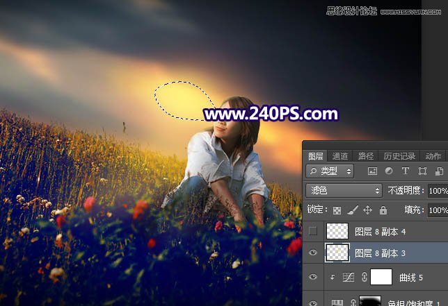Click the 填充 fill value field
The width and height of the screenshot is (448, 306).
tap(438, 210)
